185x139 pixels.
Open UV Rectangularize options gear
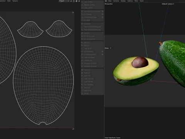coord(103,54)
